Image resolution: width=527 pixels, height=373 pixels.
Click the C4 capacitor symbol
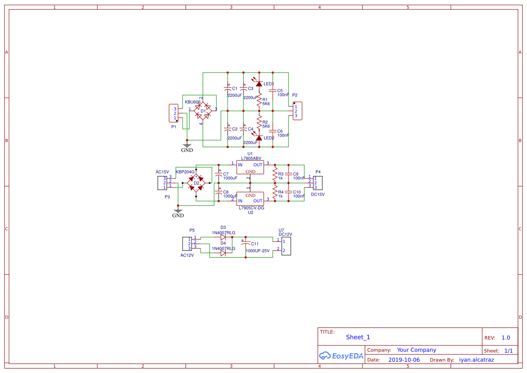pyautogui.click(x=243, y=129)
